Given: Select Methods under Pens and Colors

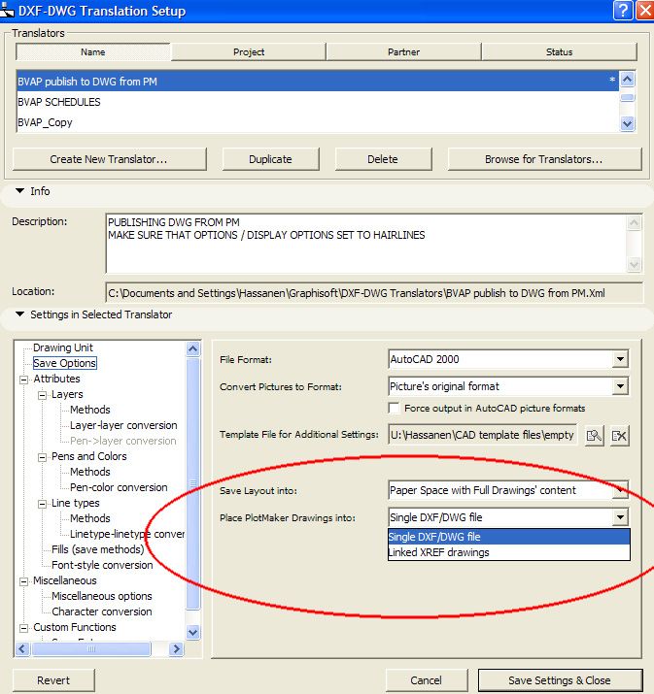Looking at the screenshot, I should [x=90, y=472].
